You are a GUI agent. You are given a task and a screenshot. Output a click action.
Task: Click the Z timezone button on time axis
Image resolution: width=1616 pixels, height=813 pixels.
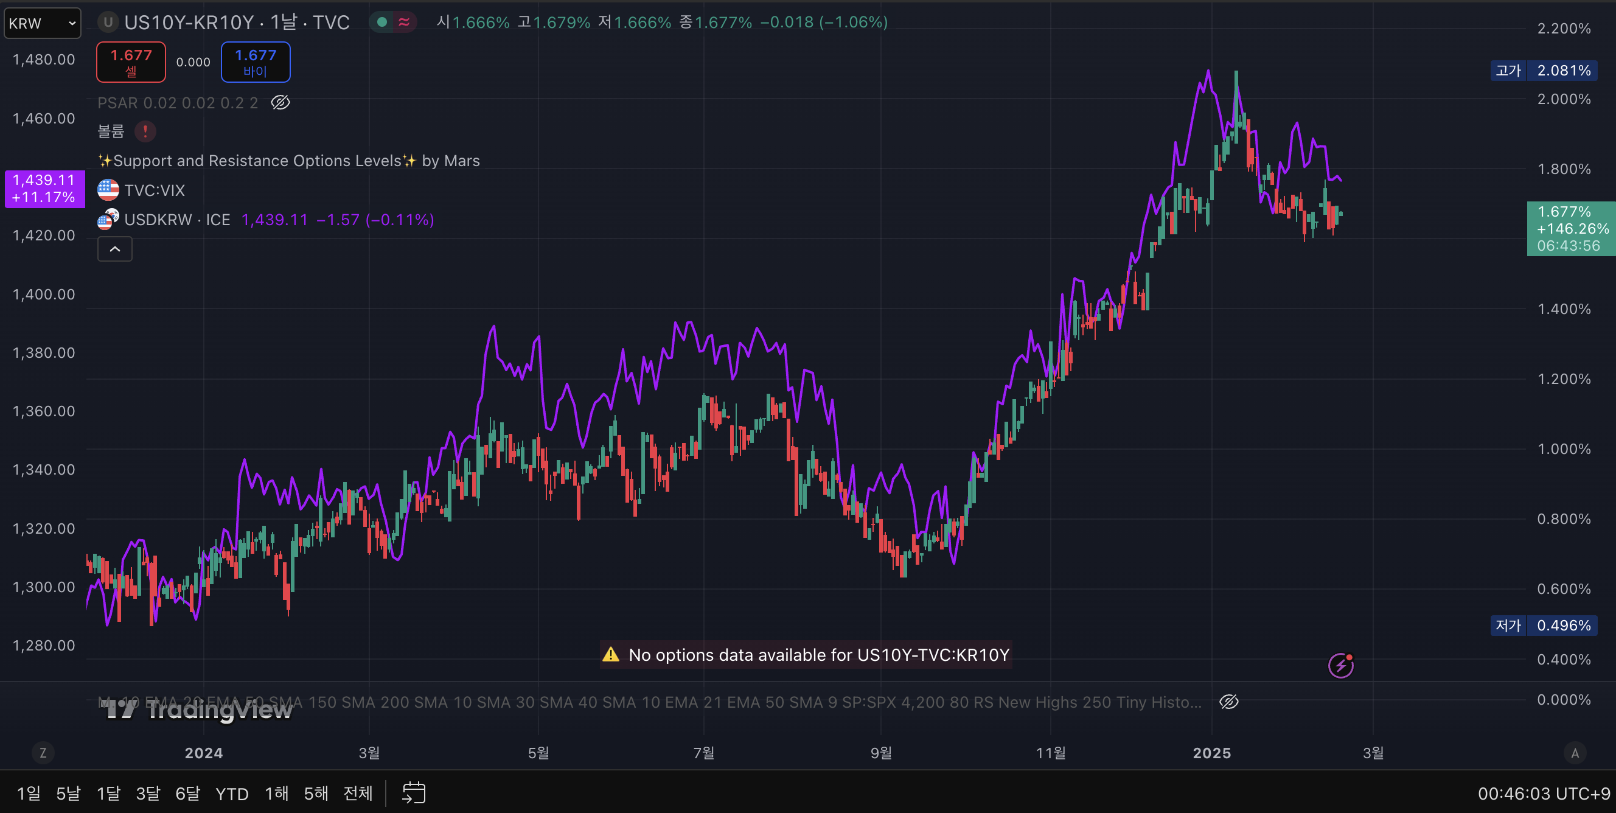[43, 753]
